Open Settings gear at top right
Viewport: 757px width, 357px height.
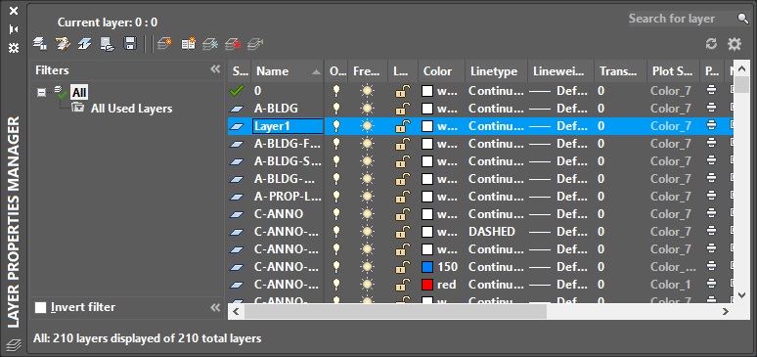tap(735, 44)
